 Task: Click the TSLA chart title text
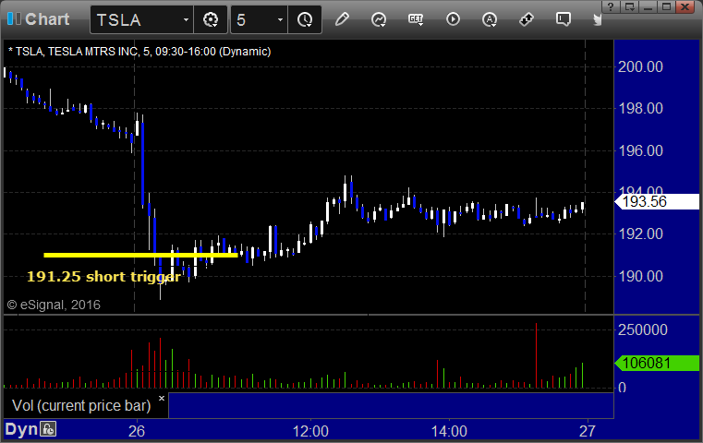click(139, 52)
